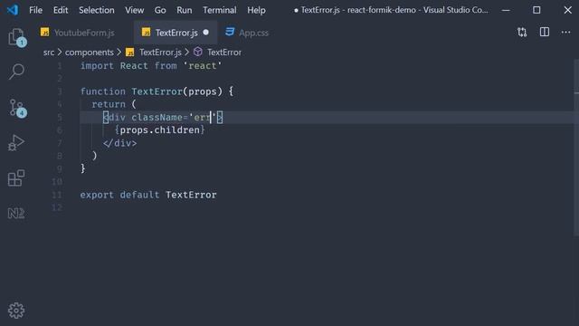The image size is (579, 326).
Task: Open the TextError.js breadcrumb dropdown
Action: (160, 53)
